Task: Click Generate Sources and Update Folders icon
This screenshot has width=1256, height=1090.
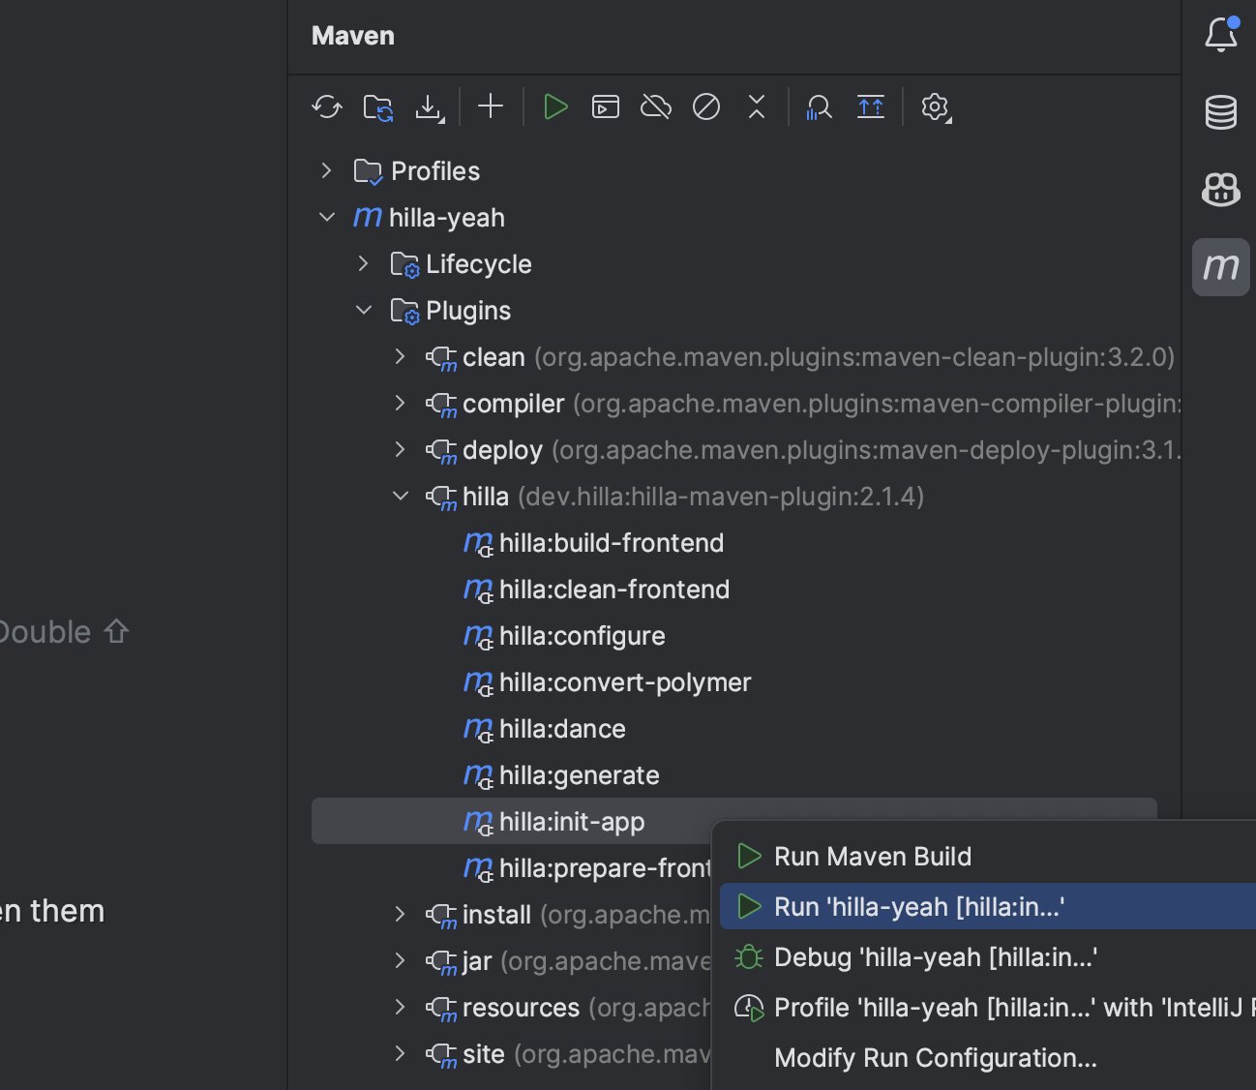Action: point(377,106)
